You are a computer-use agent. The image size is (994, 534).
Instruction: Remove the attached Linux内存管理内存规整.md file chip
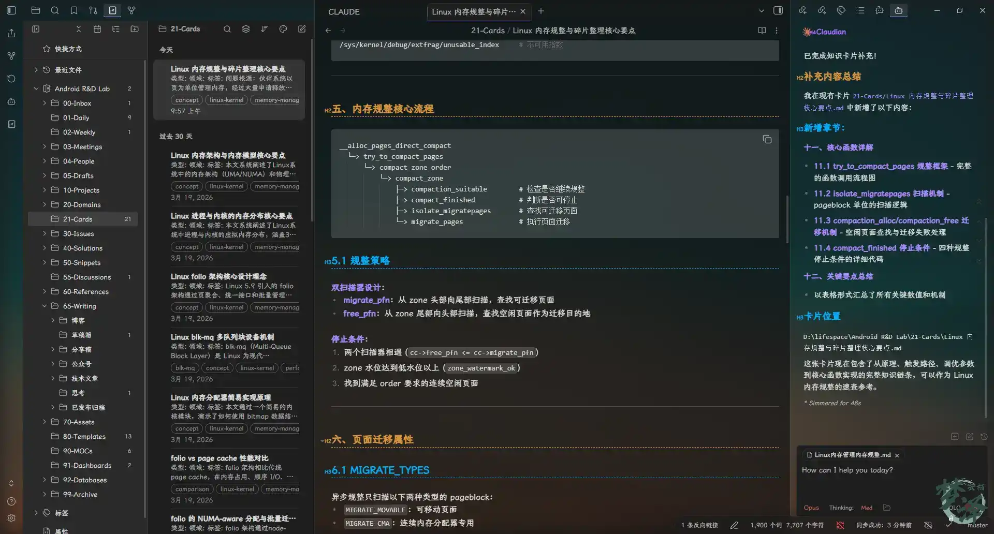tap(897, 455)
